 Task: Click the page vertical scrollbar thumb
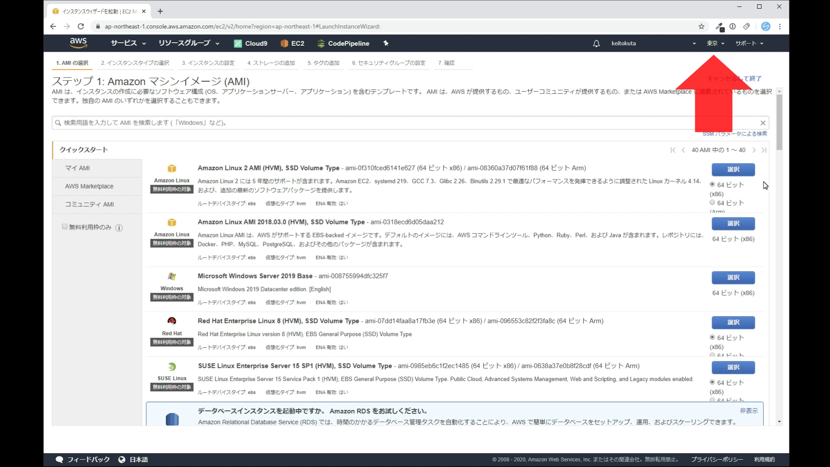click(779, 122)
